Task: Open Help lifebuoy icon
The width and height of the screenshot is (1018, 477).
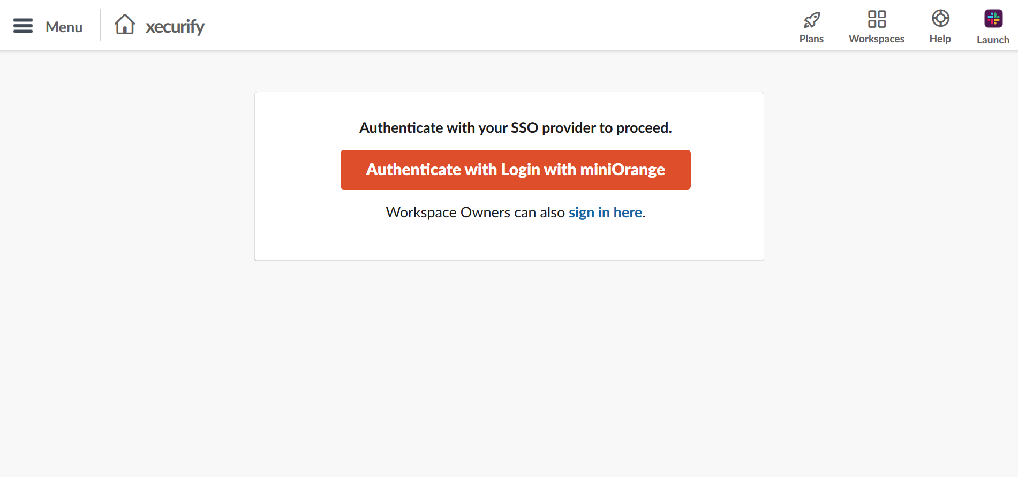Action: coord(940,18)
